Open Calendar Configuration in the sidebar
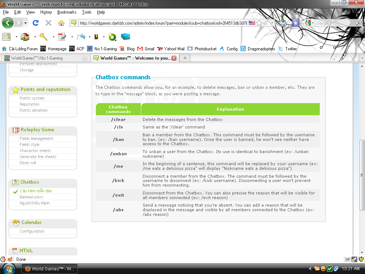365x274 pixels. coord(32,231)
